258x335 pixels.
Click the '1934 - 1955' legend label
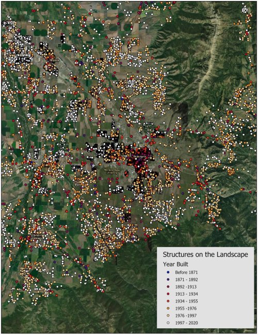click(186, 301)
